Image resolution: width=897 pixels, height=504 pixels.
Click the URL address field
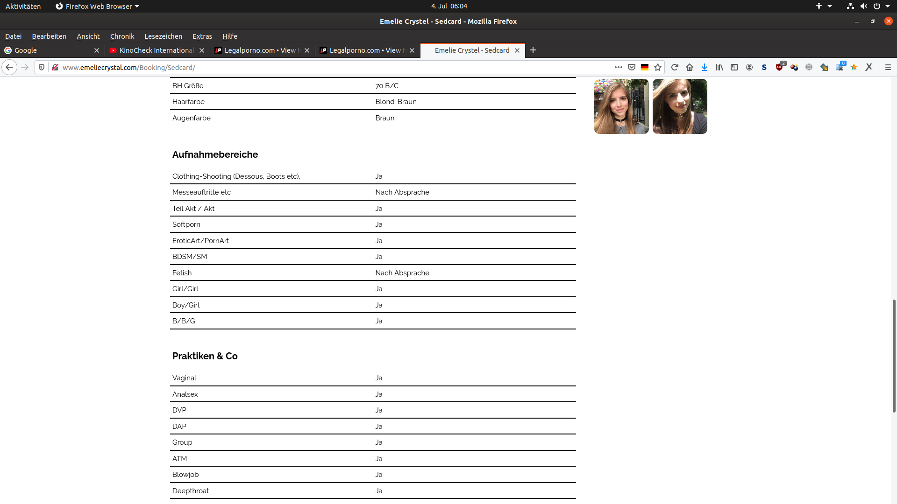tap(327, 67)
